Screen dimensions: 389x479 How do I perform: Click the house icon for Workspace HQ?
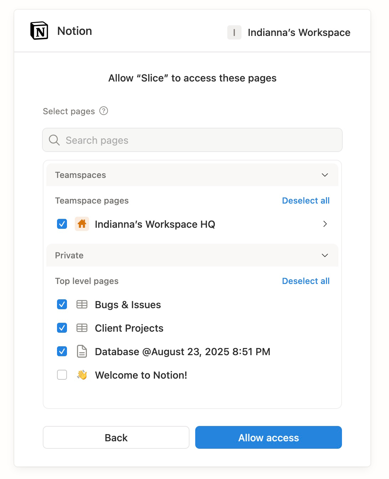pos(82,224)
